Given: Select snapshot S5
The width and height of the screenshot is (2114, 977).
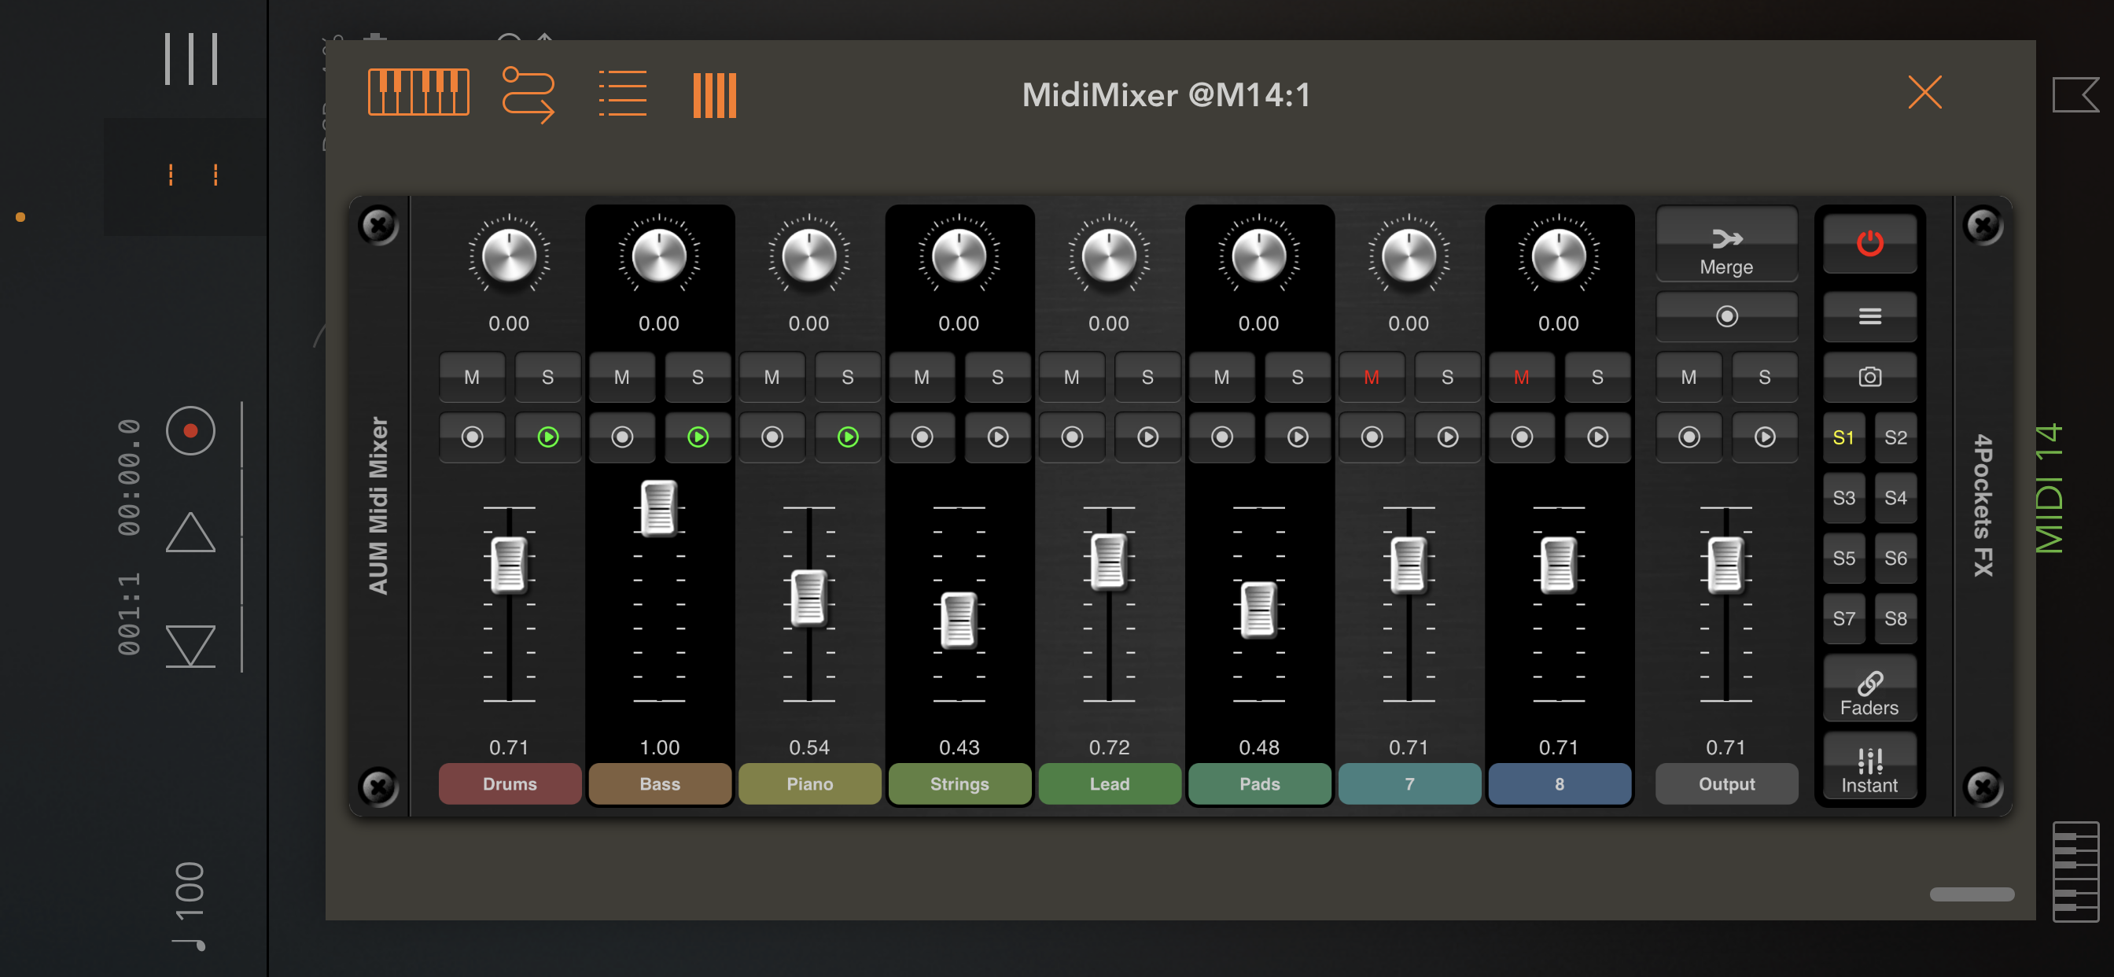Looking at the screenshot, I should [1843, 559].
